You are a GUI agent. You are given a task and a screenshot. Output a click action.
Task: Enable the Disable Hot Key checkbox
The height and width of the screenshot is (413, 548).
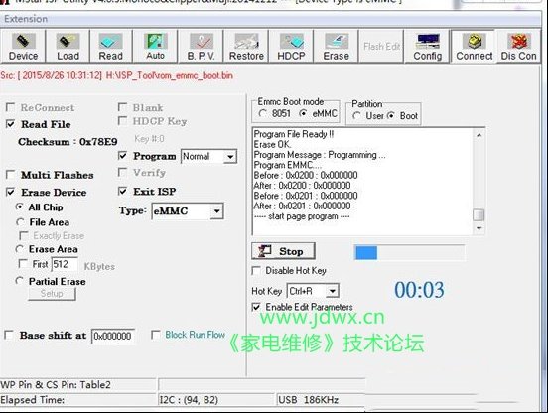click(256, 270)
